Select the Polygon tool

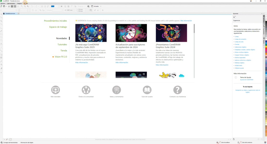(x=1, y=40)
